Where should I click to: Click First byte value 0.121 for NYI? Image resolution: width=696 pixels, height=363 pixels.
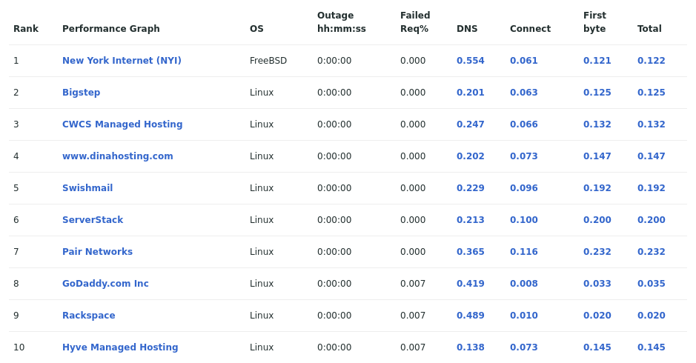tap(597, 61)
